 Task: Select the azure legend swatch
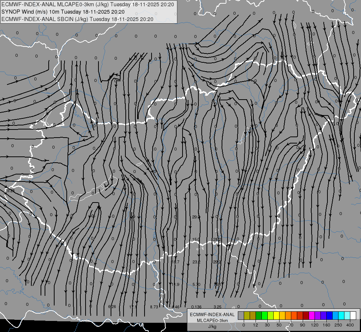[x=336, y=316]
